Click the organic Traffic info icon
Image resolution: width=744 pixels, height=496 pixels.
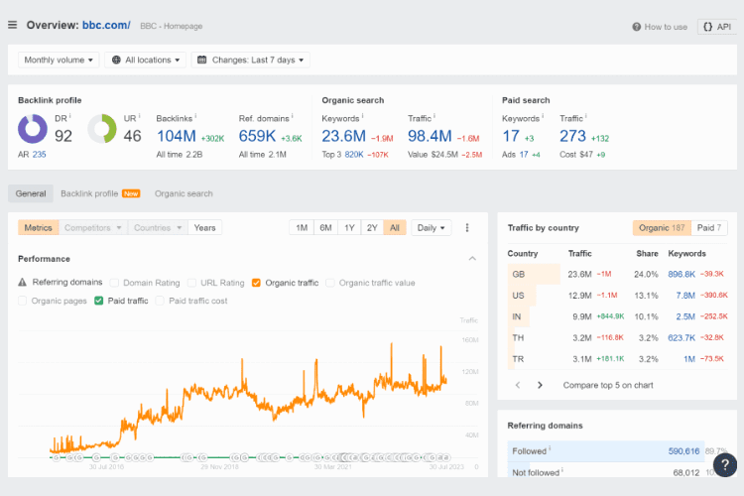coord(434,115)
